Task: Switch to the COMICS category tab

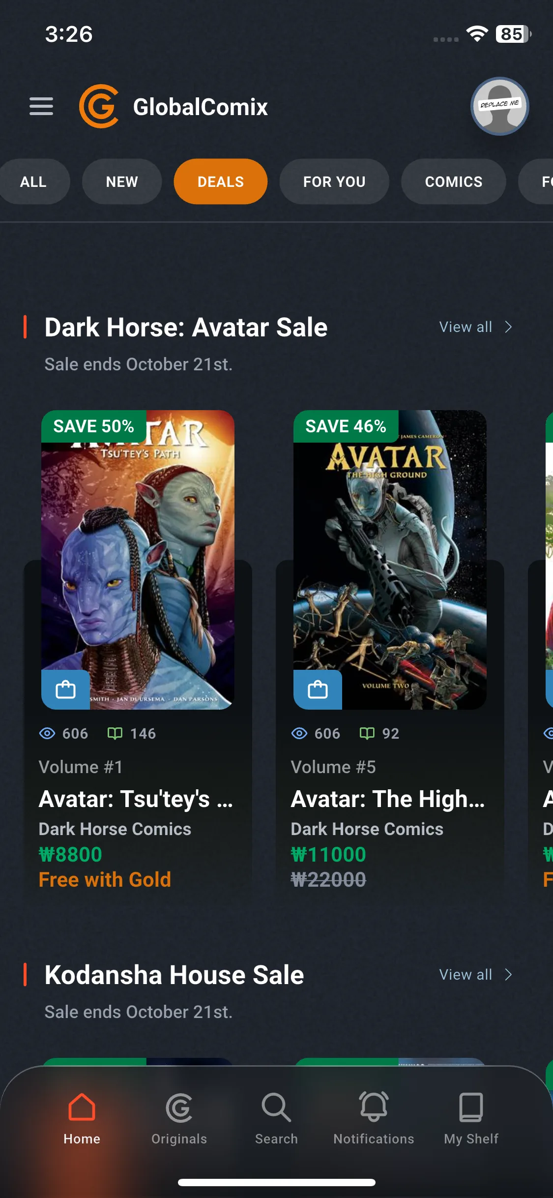Action: (x=453, y=181)
